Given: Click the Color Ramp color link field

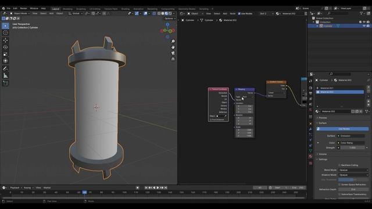Looking at the screenshot, I should tap(351, 143).
